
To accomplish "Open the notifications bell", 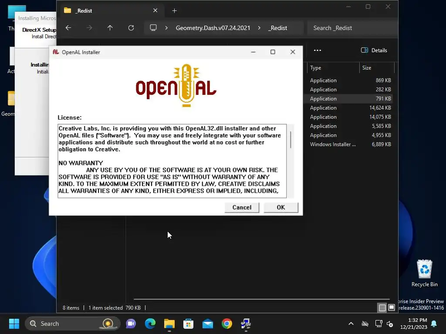I will (434, 324).
